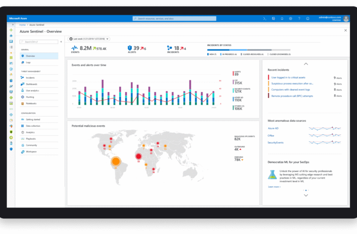Open 'User logged in to critical assets' incident
This screenshot has height=234, width=357.
click(288, 77)
